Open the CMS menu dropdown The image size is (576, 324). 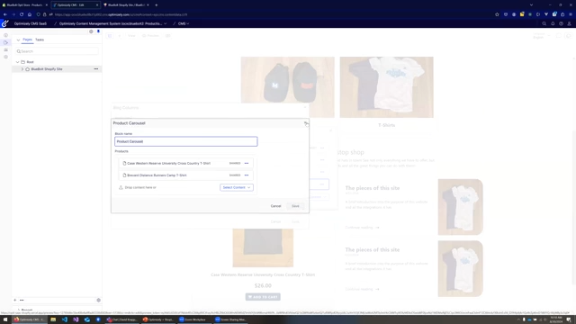pos(184,23)
